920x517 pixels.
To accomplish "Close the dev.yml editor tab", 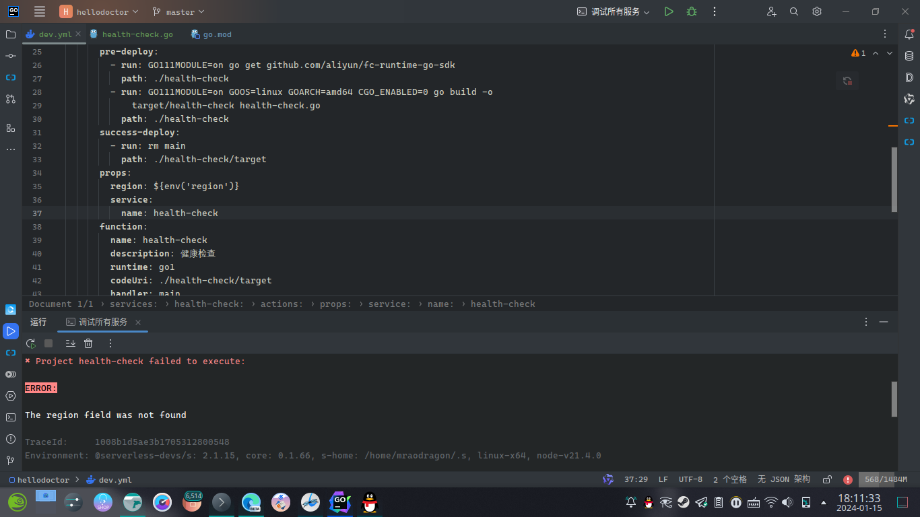I will pyautogui.click(x=78, y=34).
